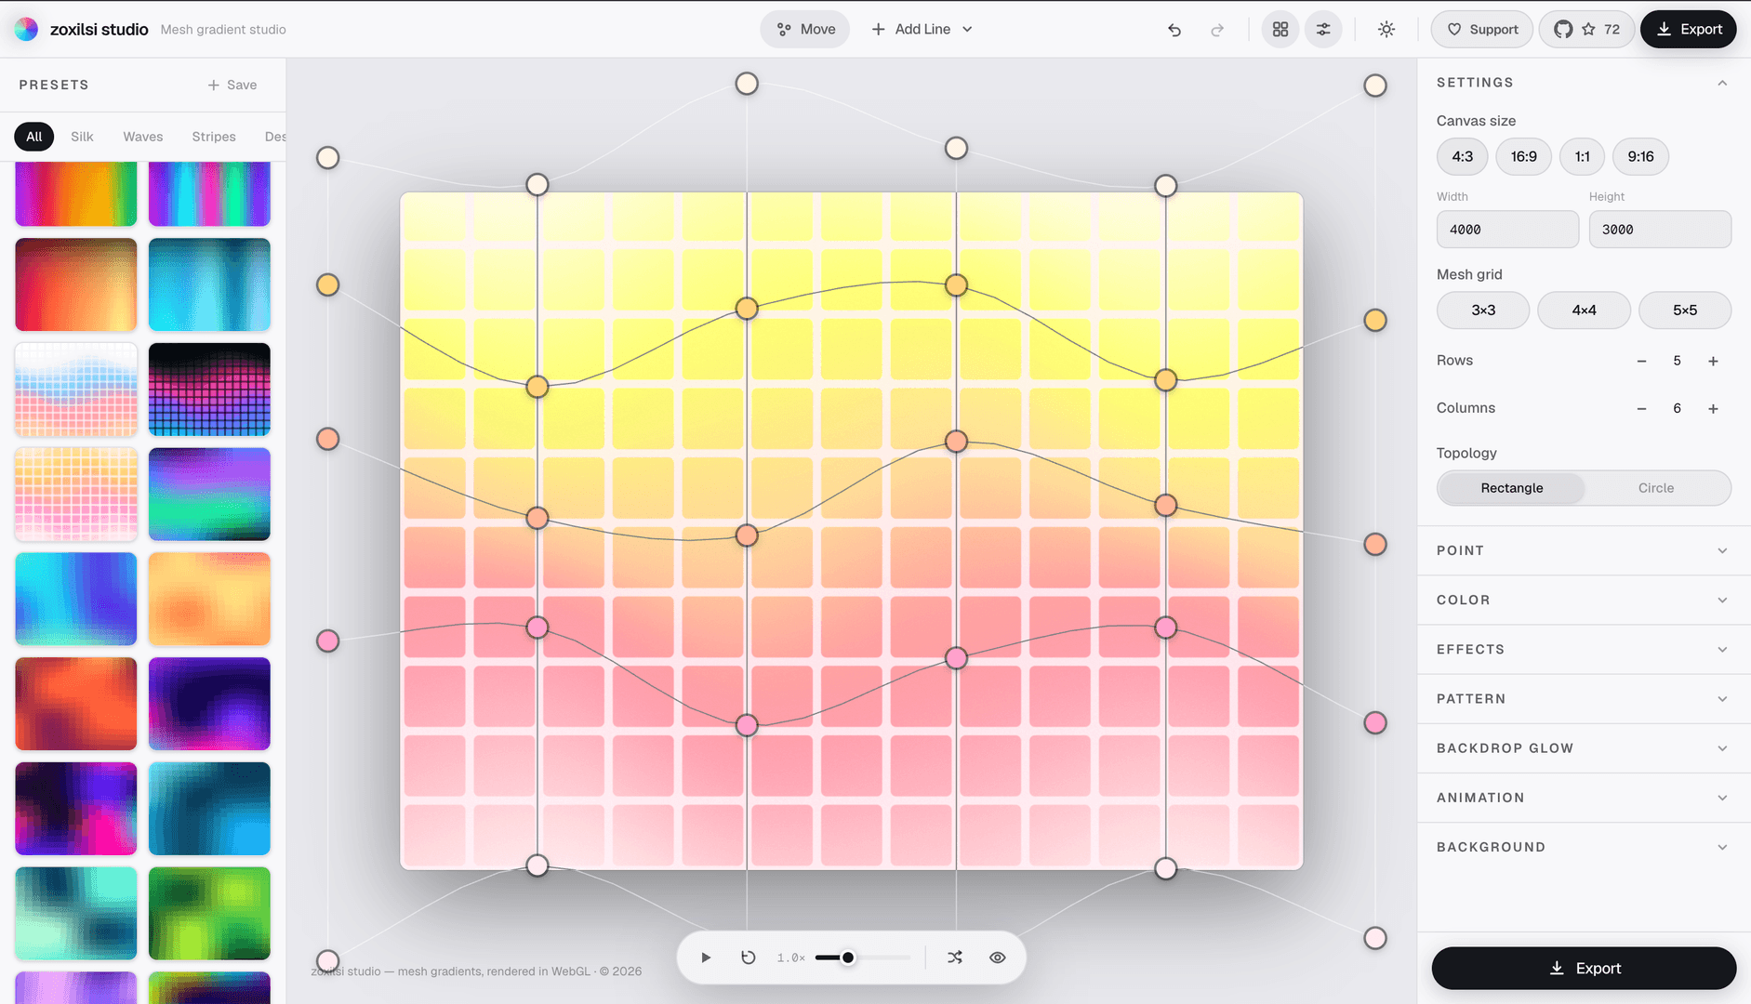Switch the light/dark theme sun icon
The width and height of the screenshot is (1751, 1004).
click(1386, 30)
